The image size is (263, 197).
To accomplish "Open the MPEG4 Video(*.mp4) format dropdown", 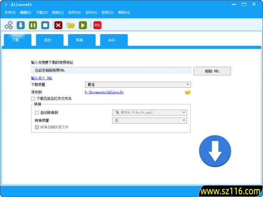I will coord(150,112).
